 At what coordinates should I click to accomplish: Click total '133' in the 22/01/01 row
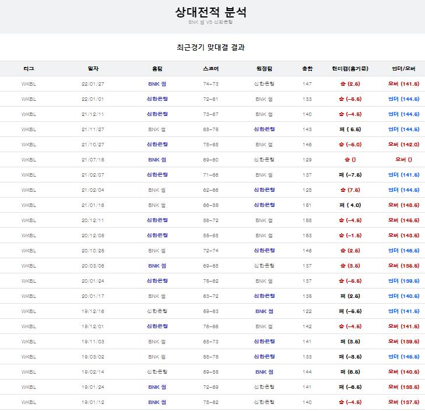coord(307,99)
